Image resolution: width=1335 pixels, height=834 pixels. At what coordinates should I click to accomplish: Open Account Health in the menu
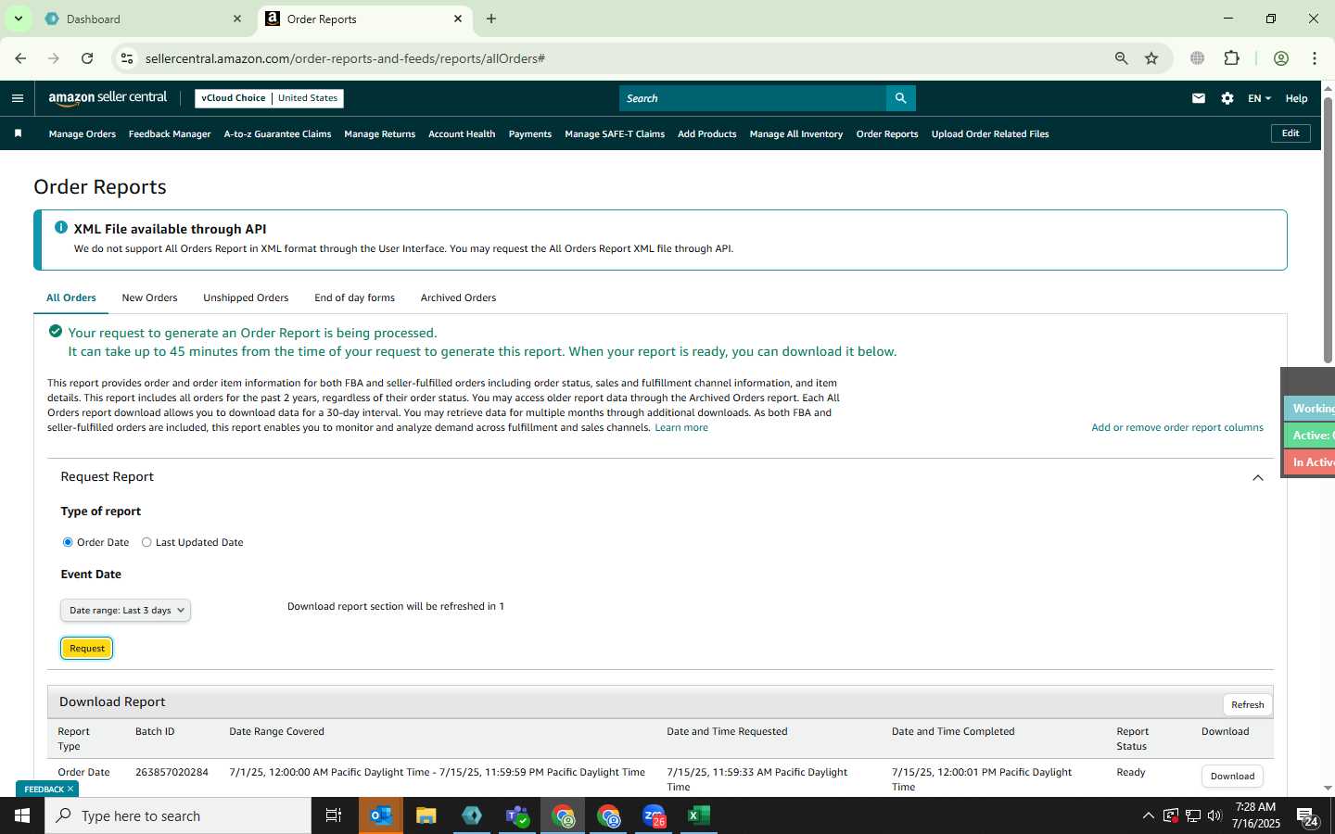pos(462,133)
